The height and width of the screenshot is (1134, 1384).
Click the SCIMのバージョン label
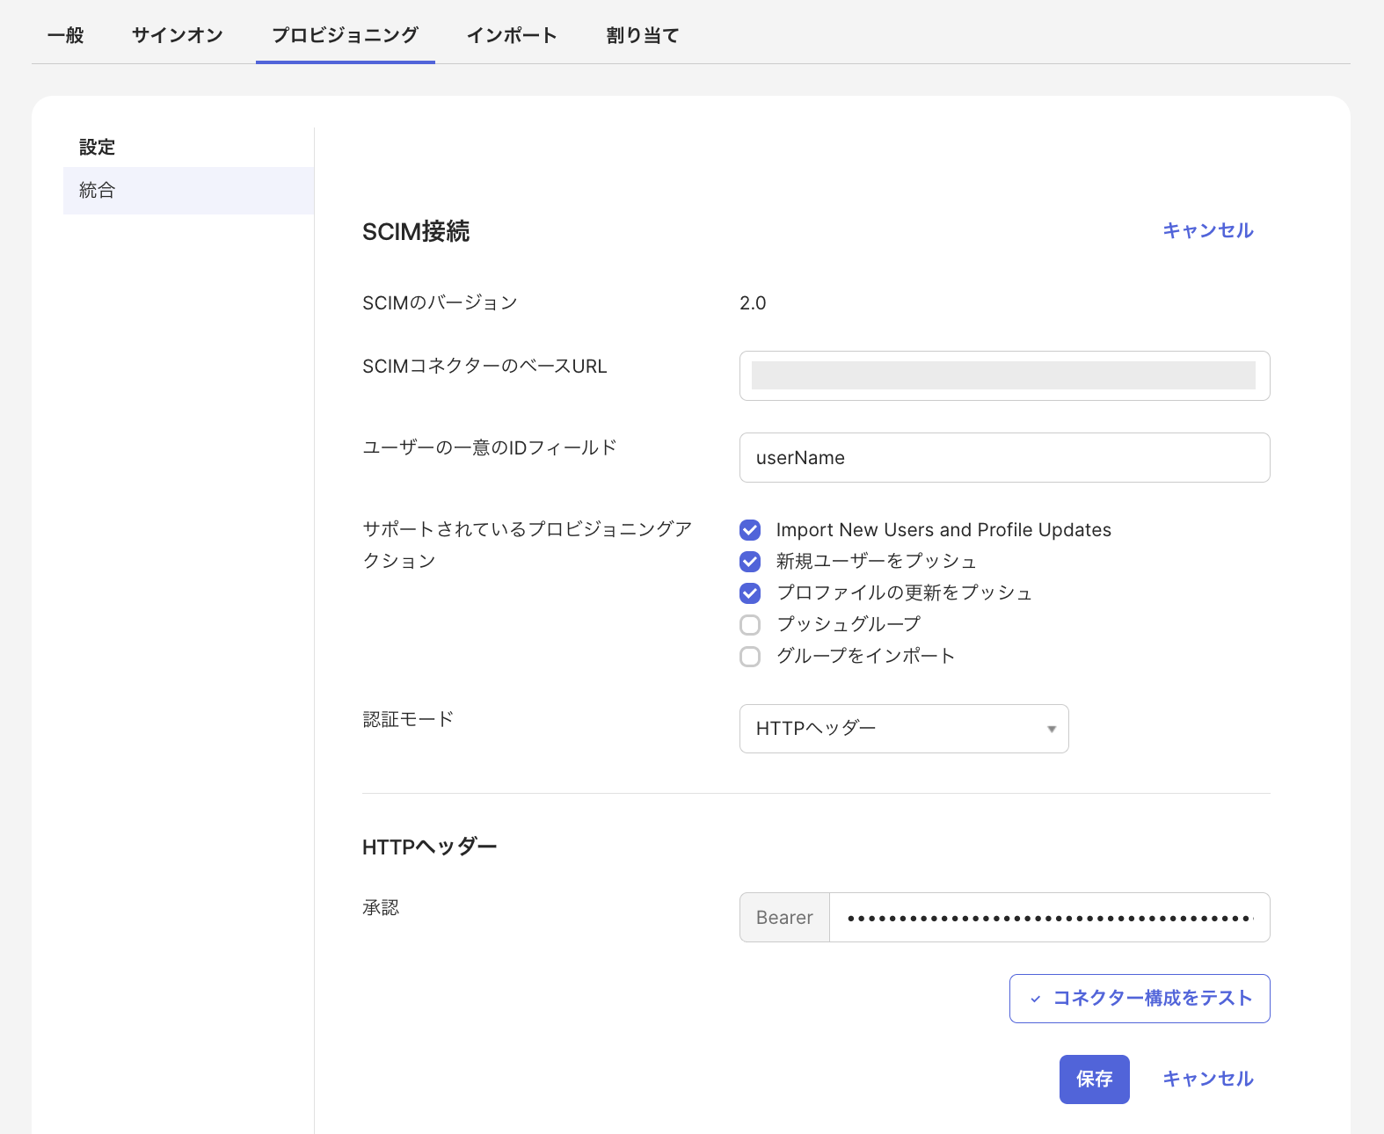(440, 302)
